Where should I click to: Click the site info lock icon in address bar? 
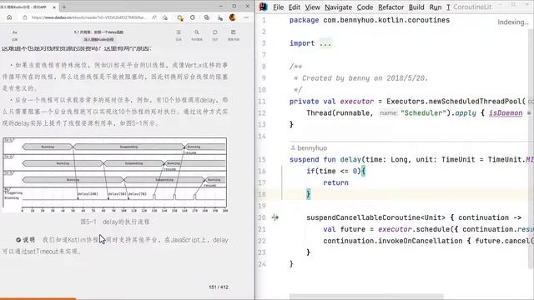pyautogui.click(x=25, y=17)
